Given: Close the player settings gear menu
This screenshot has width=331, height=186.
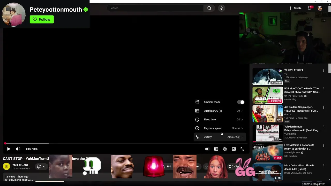Looking at the screenshot, I should (225, 149).
